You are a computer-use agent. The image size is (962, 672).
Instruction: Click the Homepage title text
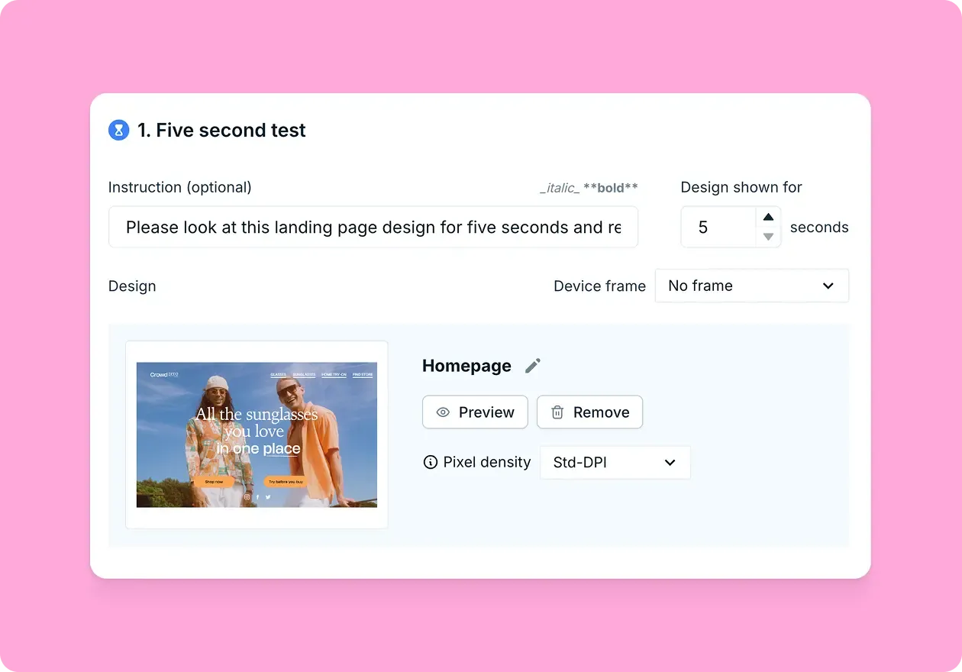coord(466,365)
